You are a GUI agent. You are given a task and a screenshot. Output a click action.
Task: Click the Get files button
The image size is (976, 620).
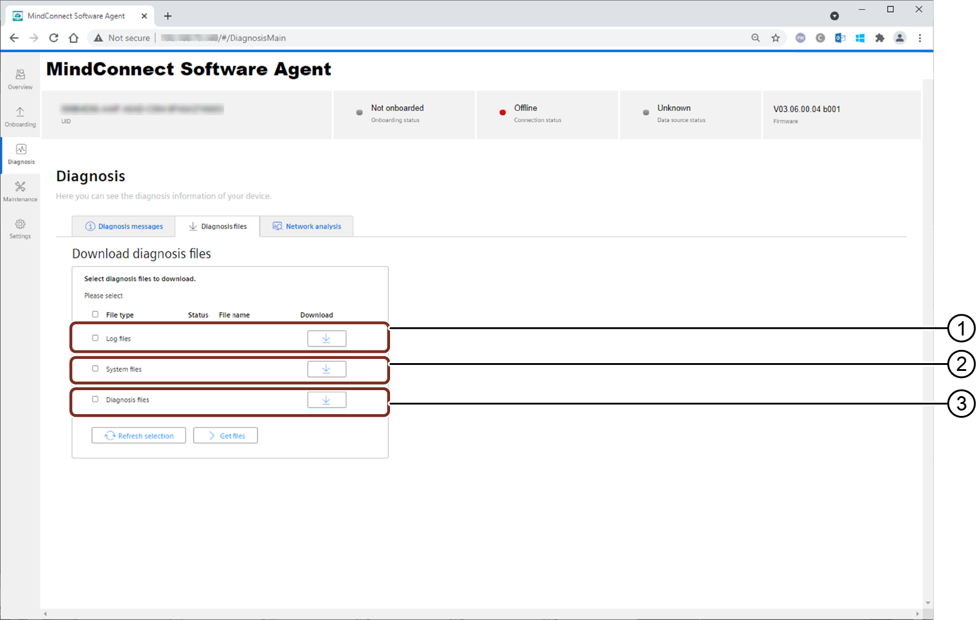click(x=225, y=436)
